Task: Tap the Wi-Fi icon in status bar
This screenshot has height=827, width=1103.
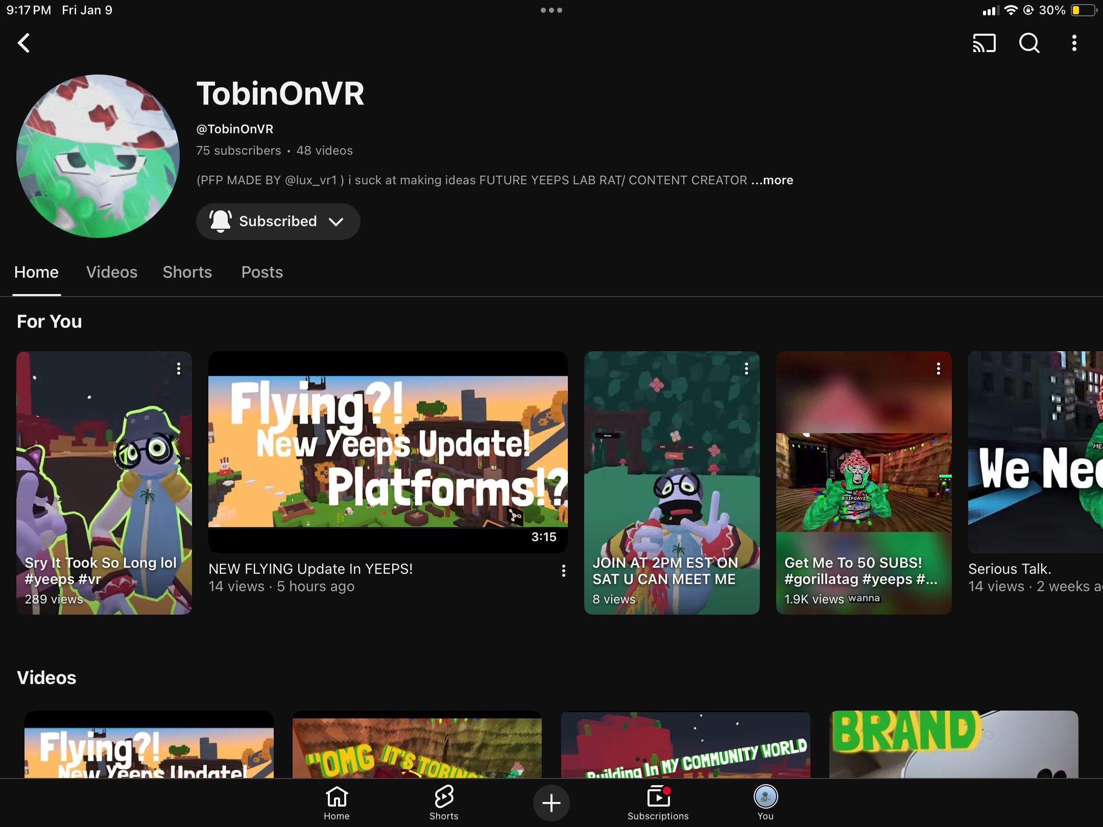Action: 1011,10
